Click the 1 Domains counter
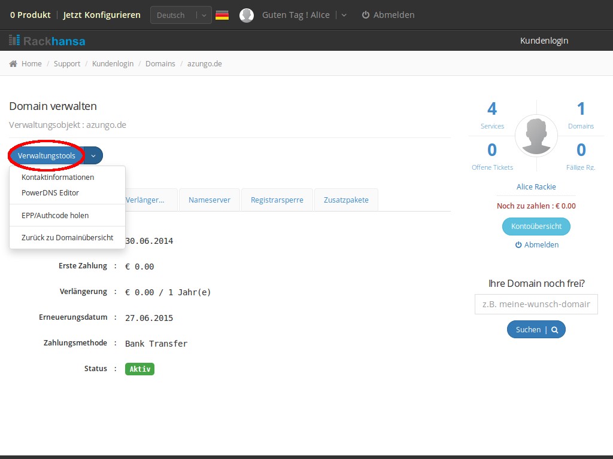613x459 pixels. point(581,115)
